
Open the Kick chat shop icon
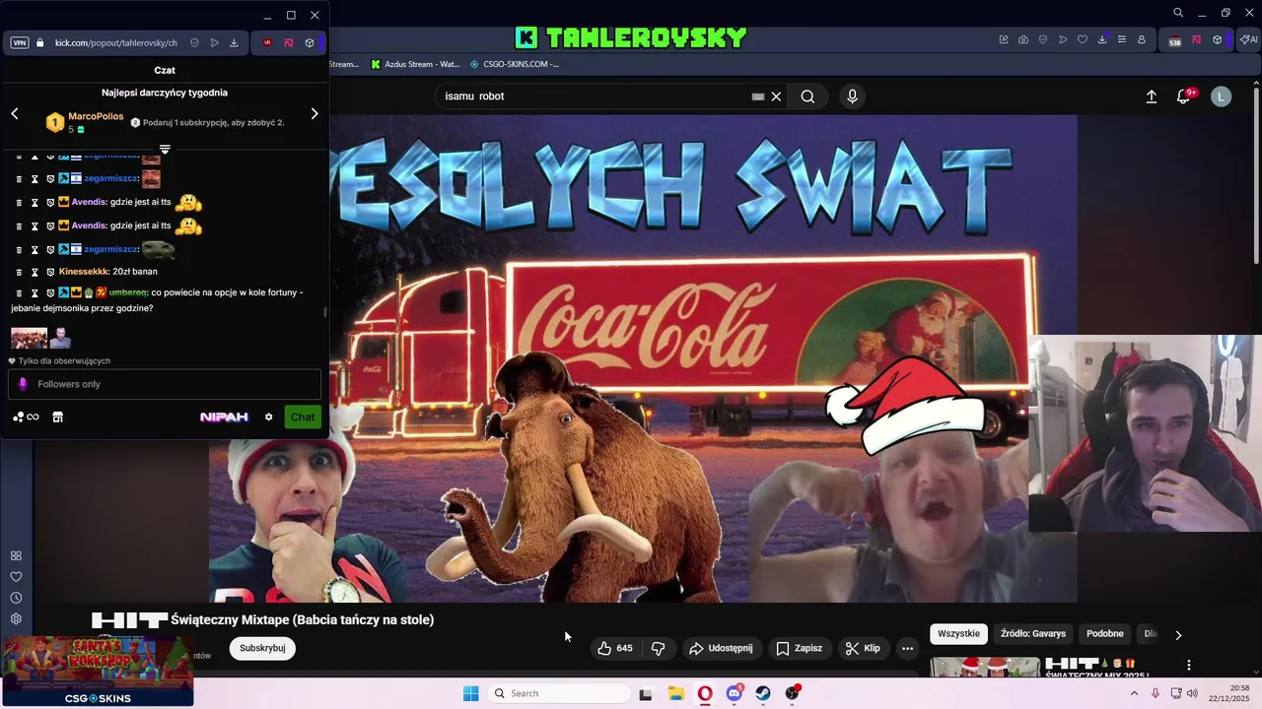coord(57,417)
